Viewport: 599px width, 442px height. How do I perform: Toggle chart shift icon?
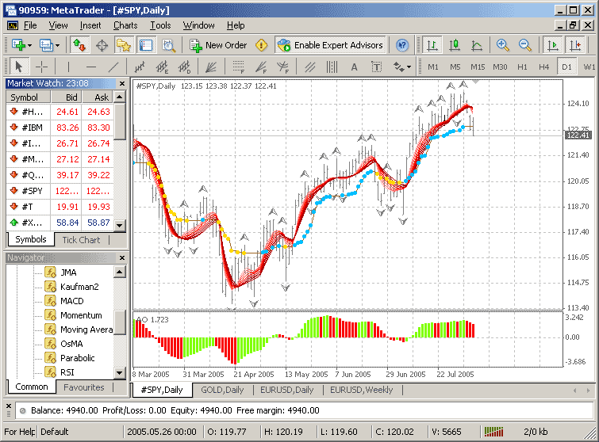pos(574,45)
